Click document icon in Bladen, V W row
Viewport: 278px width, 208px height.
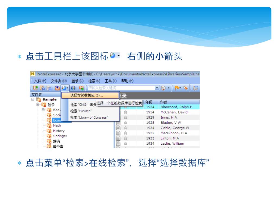(118, 123)
